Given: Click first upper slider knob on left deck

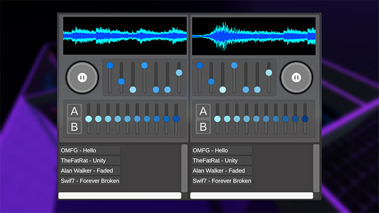Looking at the screenshot, I should point(110,66).
